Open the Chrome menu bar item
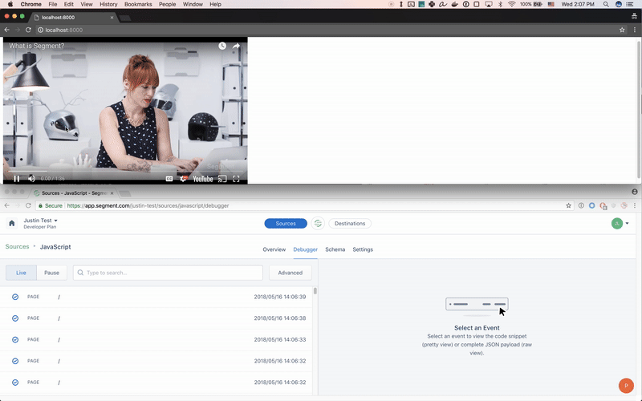This screenshot has height=401, width=642. tap(31, 4)
